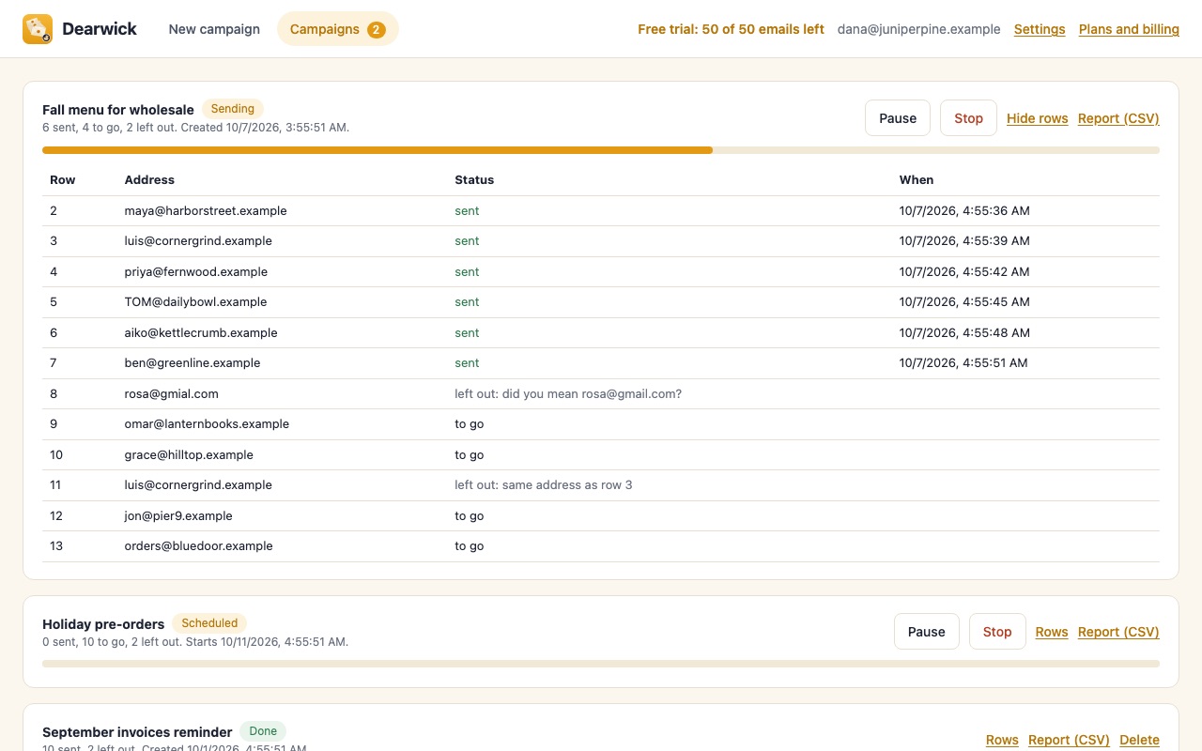This screenshot has width=1202, height=751.
Task: Download Holiday pre-orders Report (CSV)
Action: [x=1118, y=632]
